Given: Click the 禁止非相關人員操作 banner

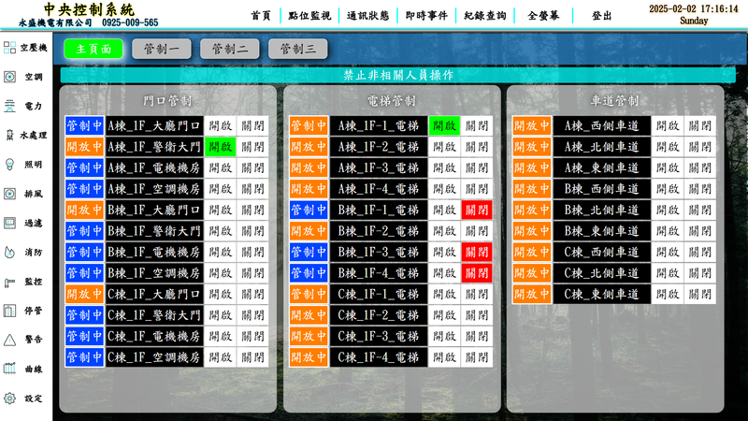Looking at the screenshot, I should tap(398, 75).
